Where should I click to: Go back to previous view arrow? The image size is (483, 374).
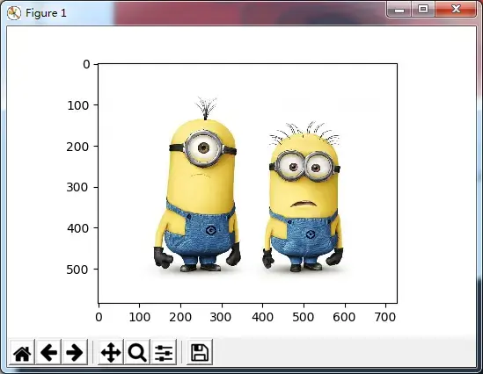point(48,352)
